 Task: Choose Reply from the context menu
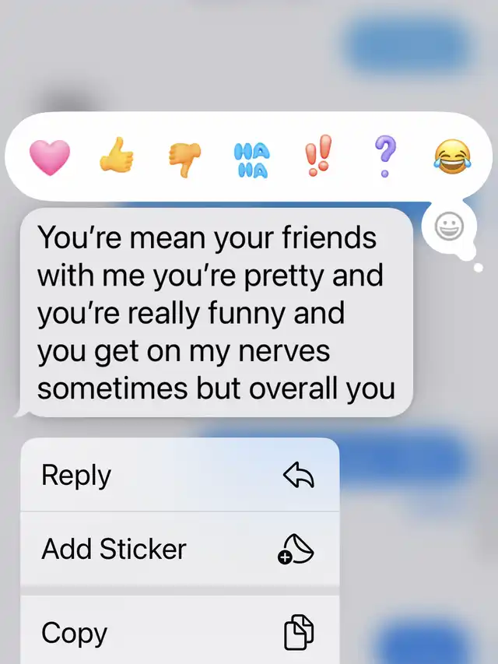tap(180, 475)
